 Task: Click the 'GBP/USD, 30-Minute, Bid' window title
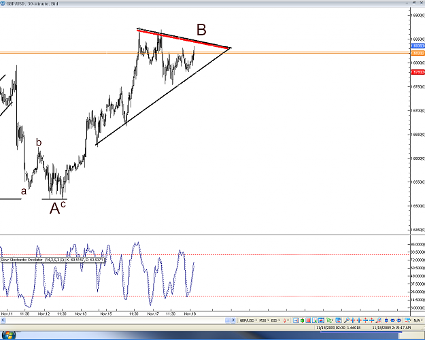[32, 4]
